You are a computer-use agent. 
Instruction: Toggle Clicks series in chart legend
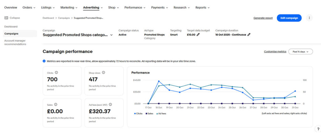coord(139,113)
